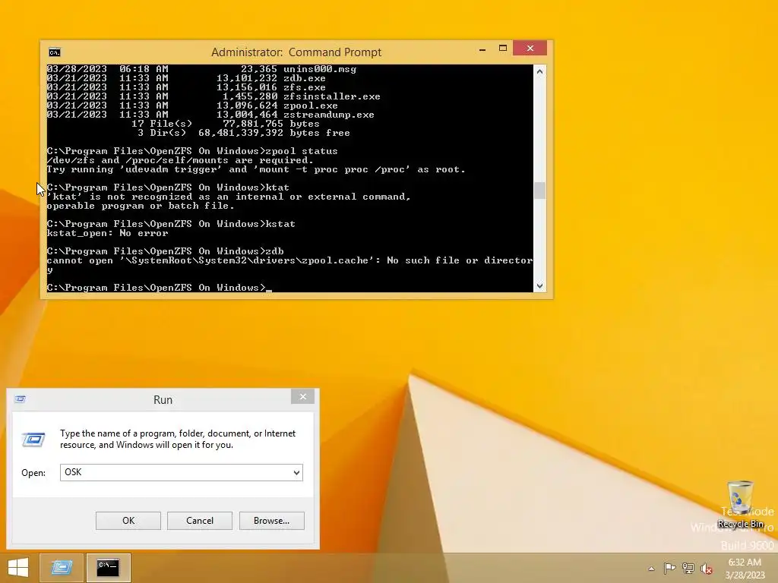Open the clock showing 6:32 AM

coord(745,569)
